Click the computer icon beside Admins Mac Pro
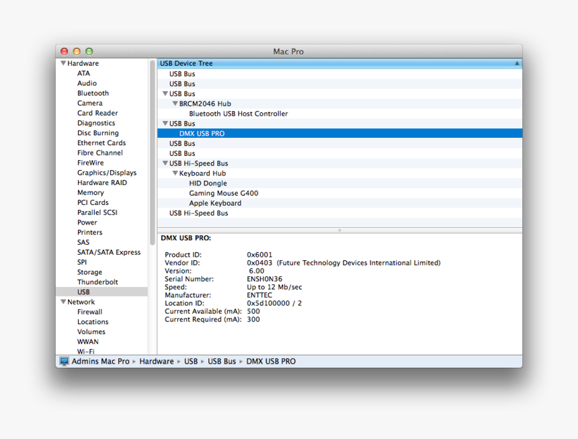Screen dimensions: 578x439 coord(64,361)
